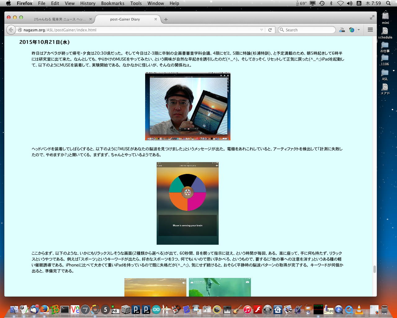Select the 1106 folder on the desktop
Screen dimensions: 397x318
click(x=385, y=60)
